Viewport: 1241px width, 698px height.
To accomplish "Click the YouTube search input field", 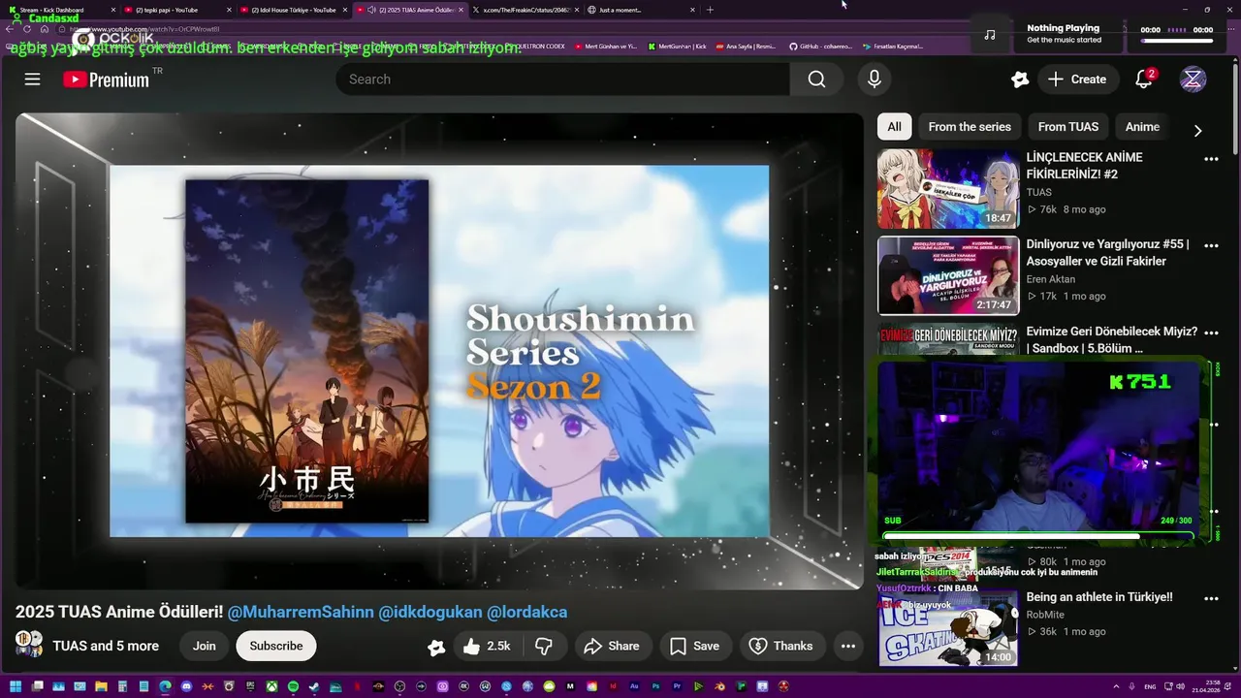I will coord(562,79).
